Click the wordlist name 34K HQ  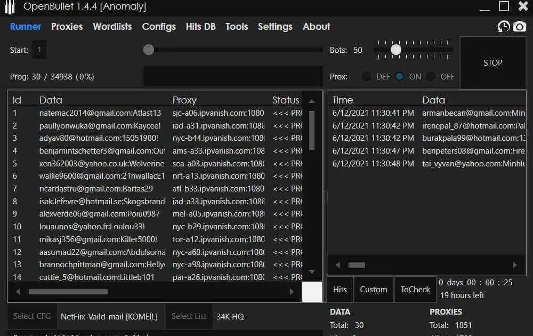point(230,317)
